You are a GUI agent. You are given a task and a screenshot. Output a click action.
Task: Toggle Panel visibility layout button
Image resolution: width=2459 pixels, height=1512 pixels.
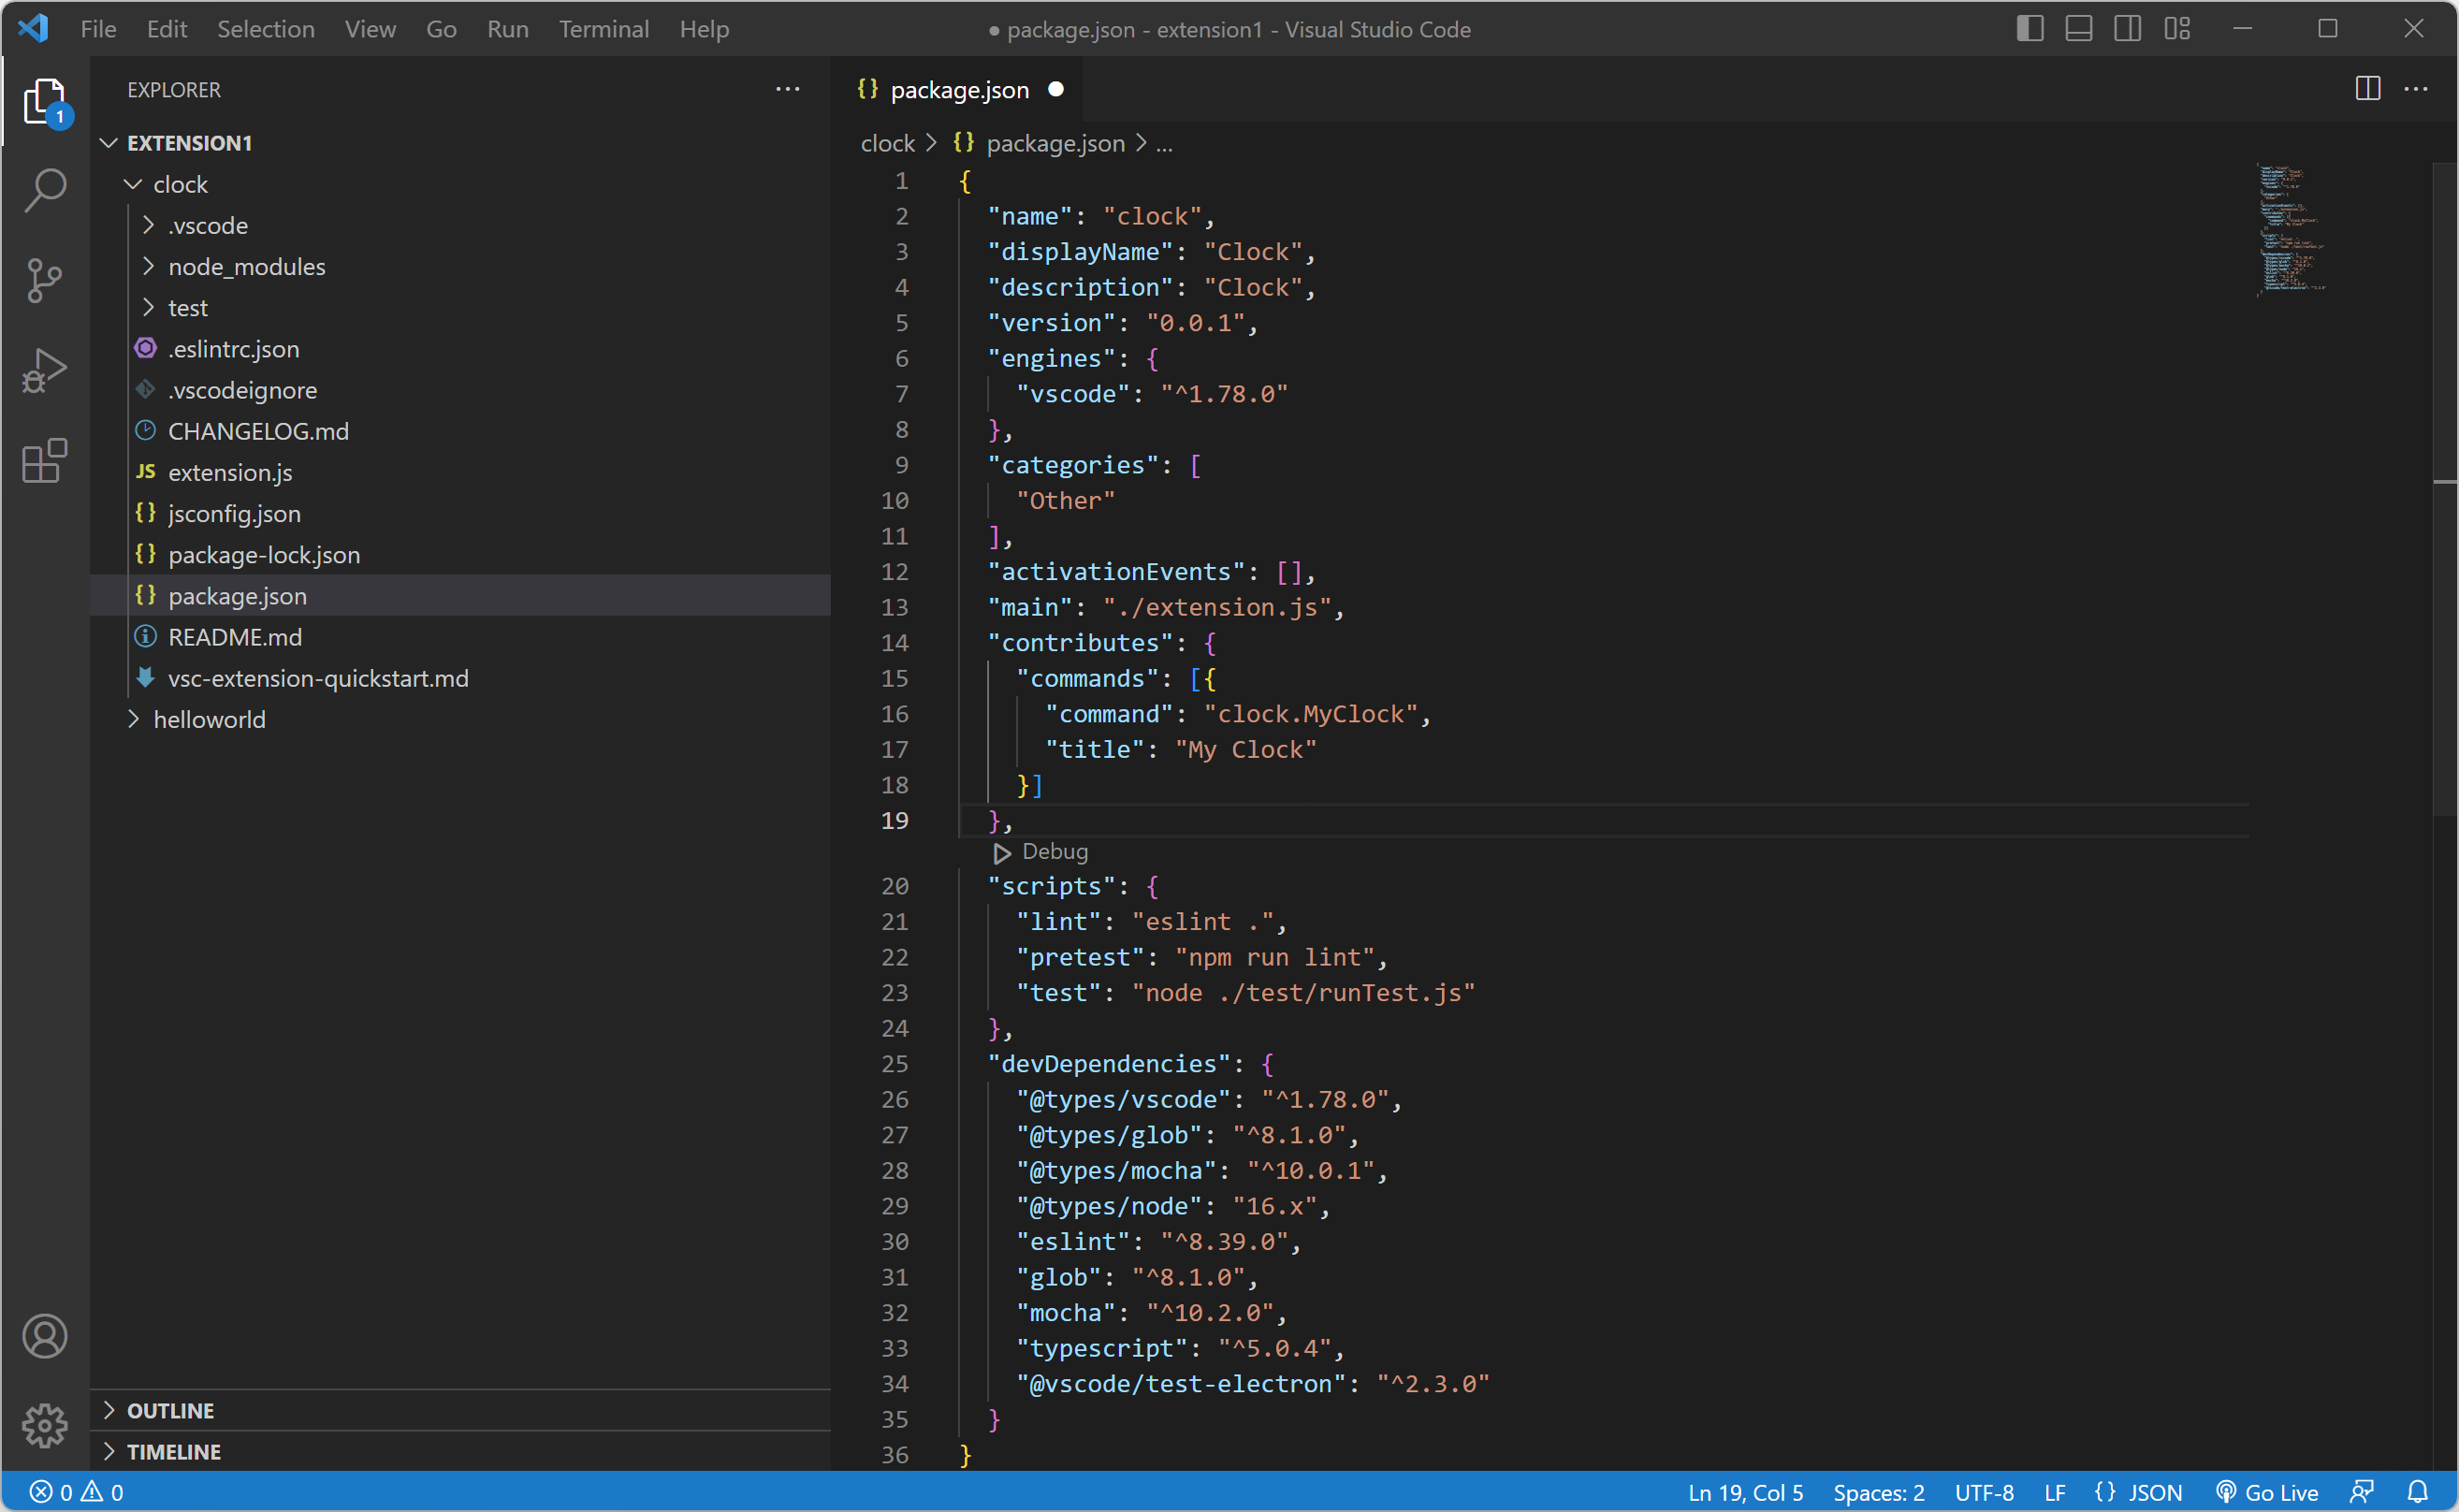[x=2078, y=29]
